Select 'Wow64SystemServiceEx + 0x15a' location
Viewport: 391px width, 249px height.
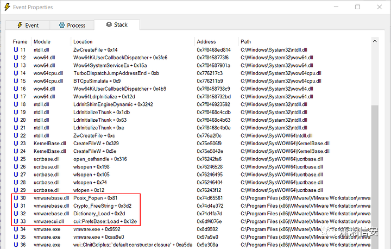pos(110,65)
